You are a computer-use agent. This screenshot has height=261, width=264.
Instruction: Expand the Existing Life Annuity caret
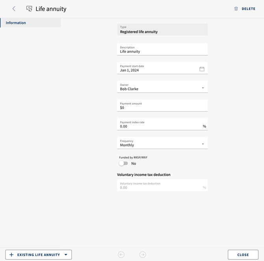pyautogui.click(x=66, y=255)
